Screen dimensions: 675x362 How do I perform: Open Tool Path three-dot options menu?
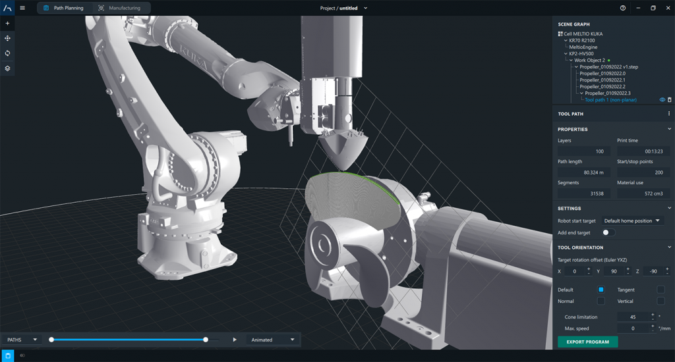[669, 114]
